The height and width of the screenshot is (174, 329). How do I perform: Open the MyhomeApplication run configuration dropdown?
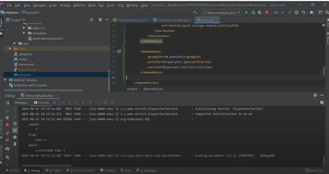coord(221,12)
